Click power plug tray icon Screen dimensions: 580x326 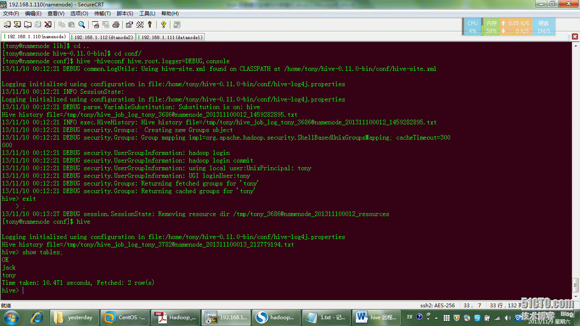click(x=487, y=318)
